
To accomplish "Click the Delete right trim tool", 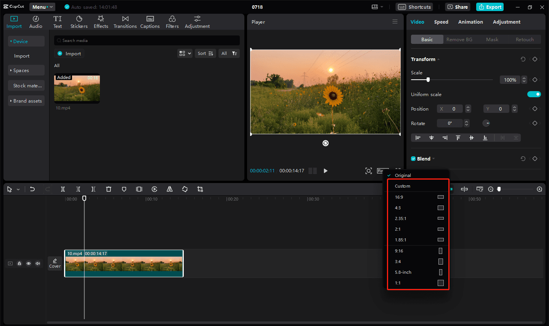I will pyautogui.click(x=93, y=189).
